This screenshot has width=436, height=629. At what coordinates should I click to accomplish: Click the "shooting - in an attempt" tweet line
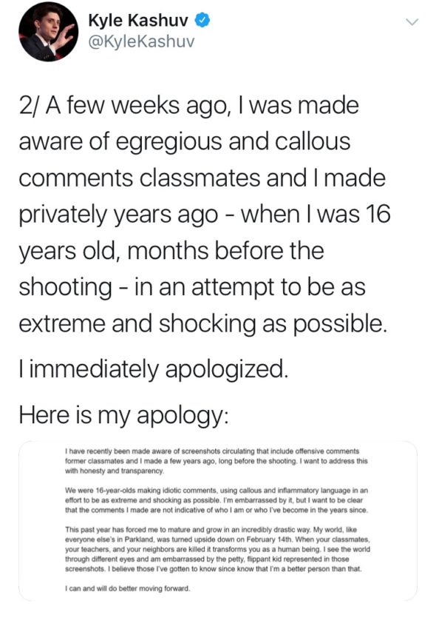(192, 288)
